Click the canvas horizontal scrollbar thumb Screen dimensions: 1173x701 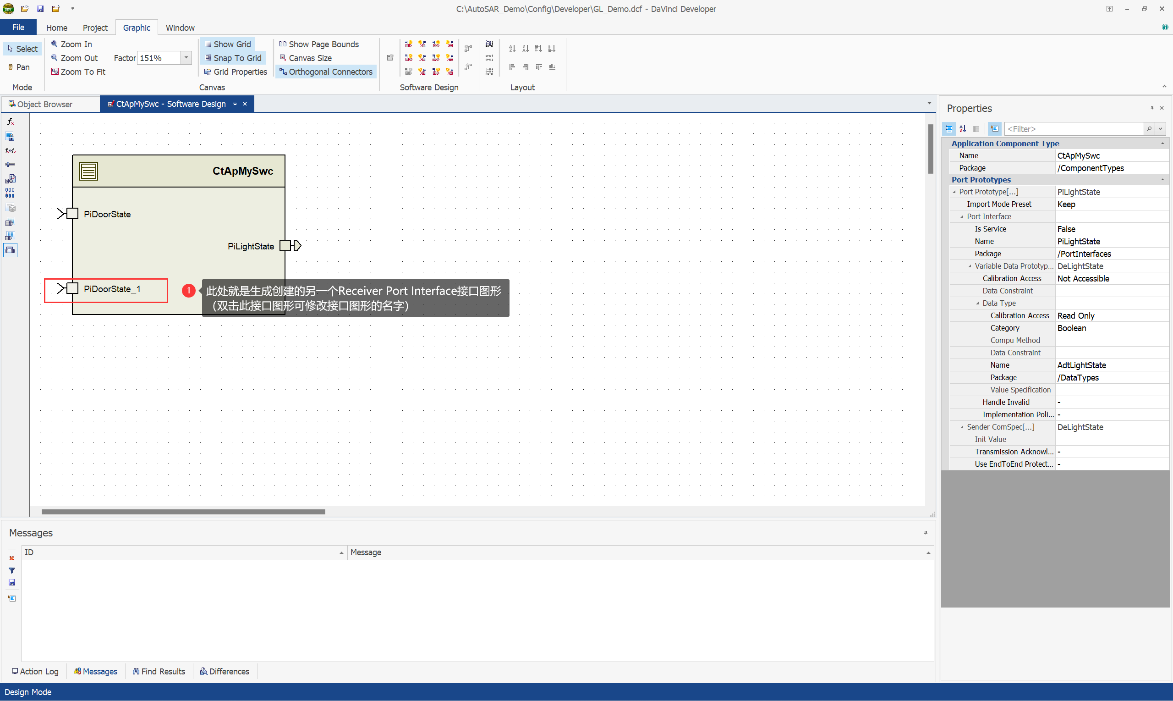point(183,512)
